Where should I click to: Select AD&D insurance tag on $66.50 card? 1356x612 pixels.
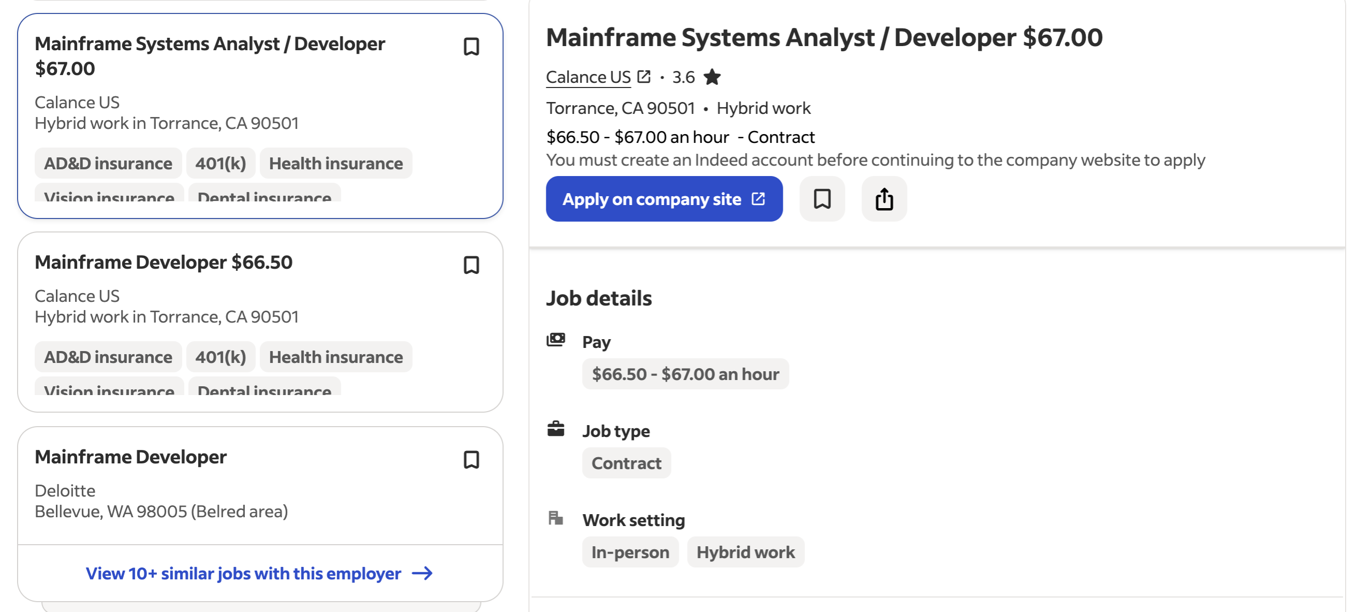tap(108, 357)
